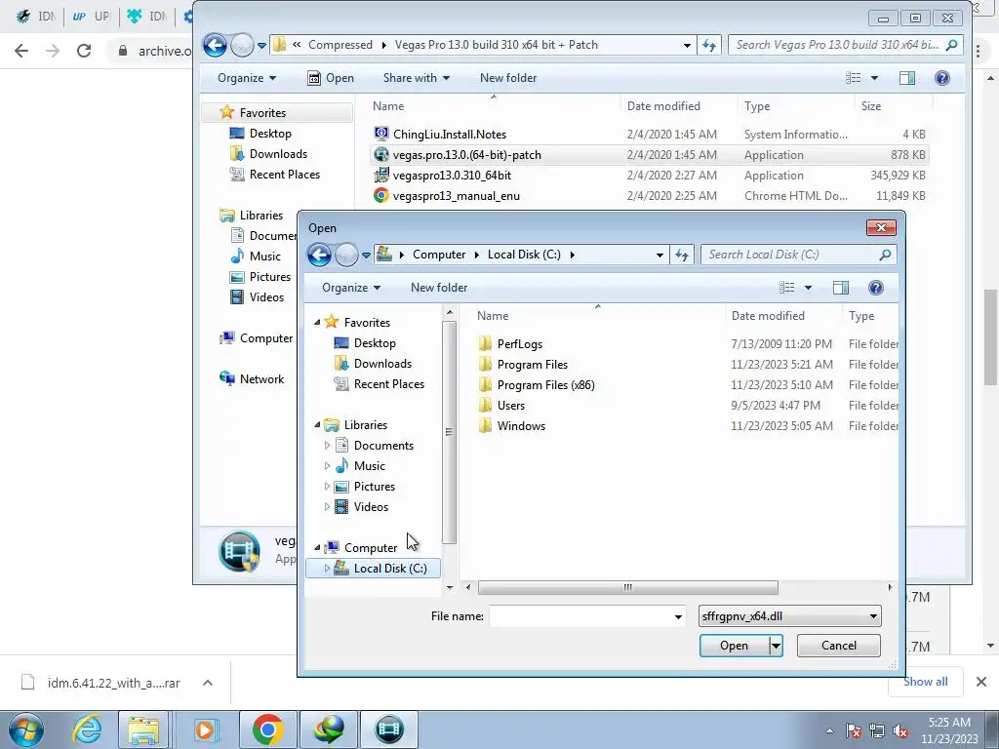Select Users folder in Local Disk
Screen dimensions: 999x749
click(x=511, y=406)
